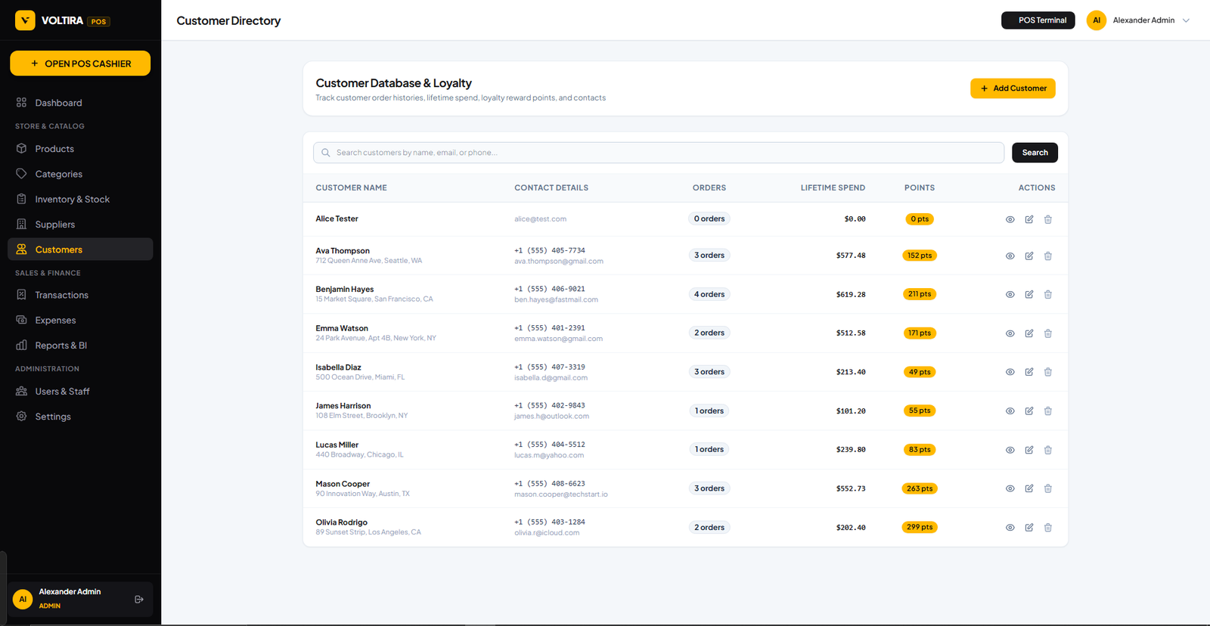View Ava Thompson's details
Screen dimensions: 1210x626
click(1010, 256)
